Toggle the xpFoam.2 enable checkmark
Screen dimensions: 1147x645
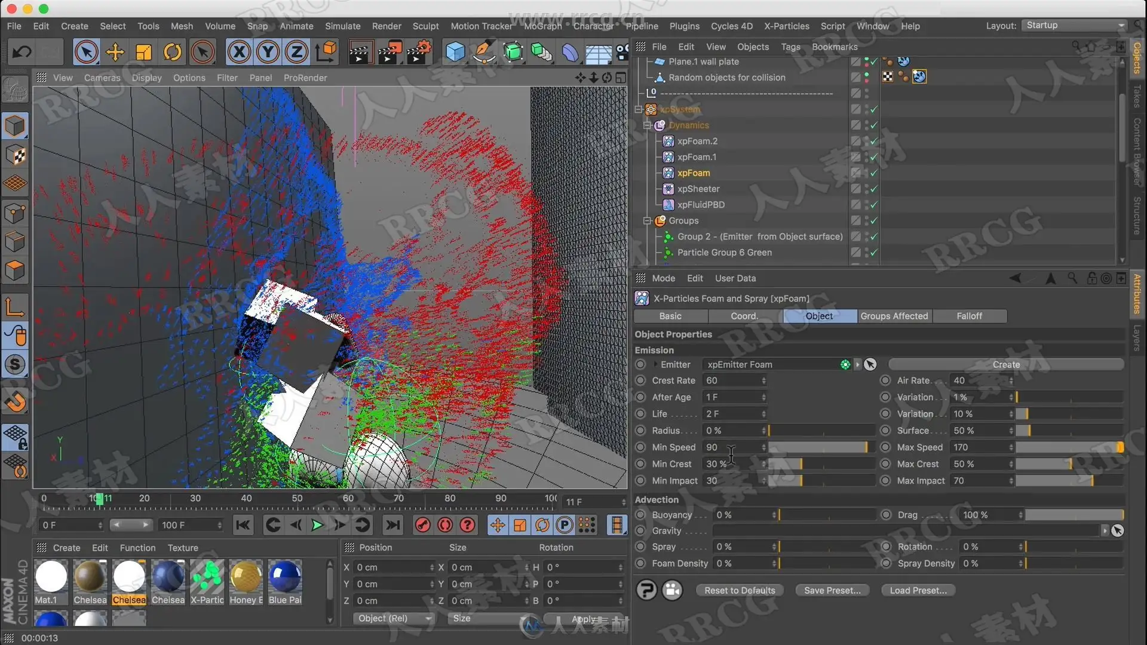[874, 141]
